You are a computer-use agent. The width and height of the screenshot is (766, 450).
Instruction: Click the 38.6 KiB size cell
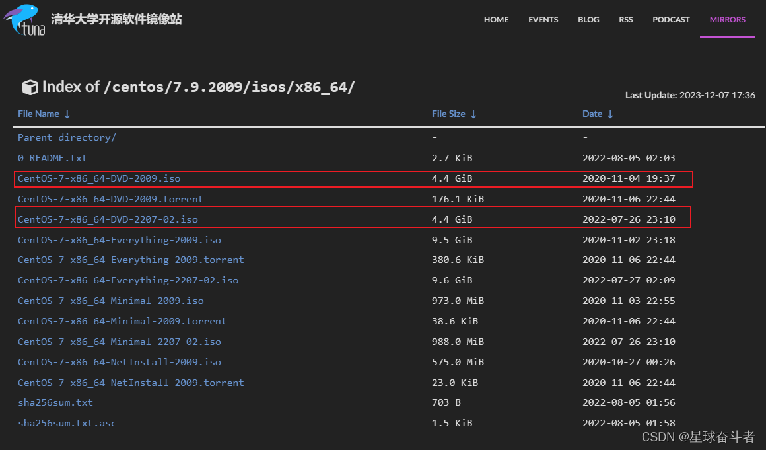[x=455, y=322]
